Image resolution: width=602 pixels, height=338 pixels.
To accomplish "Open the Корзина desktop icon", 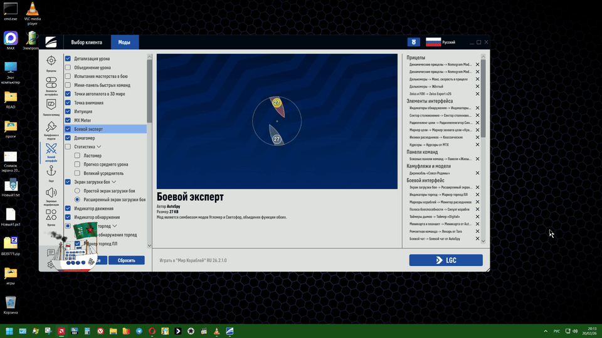I will tap(11, 305).
